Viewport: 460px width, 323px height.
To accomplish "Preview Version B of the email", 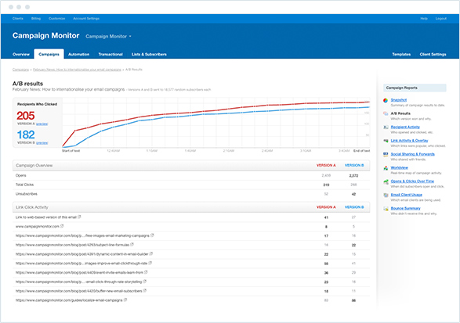I will point(42,143).
